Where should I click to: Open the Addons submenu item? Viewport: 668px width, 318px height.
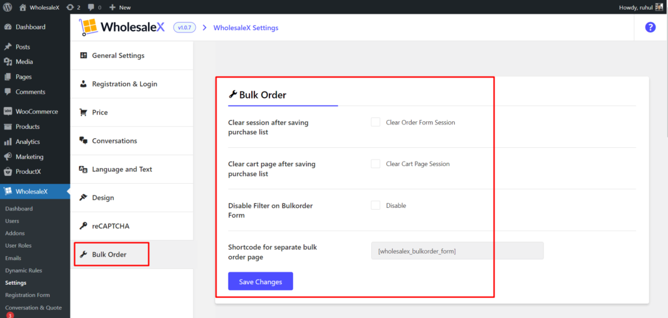click(x=15, y=233)
